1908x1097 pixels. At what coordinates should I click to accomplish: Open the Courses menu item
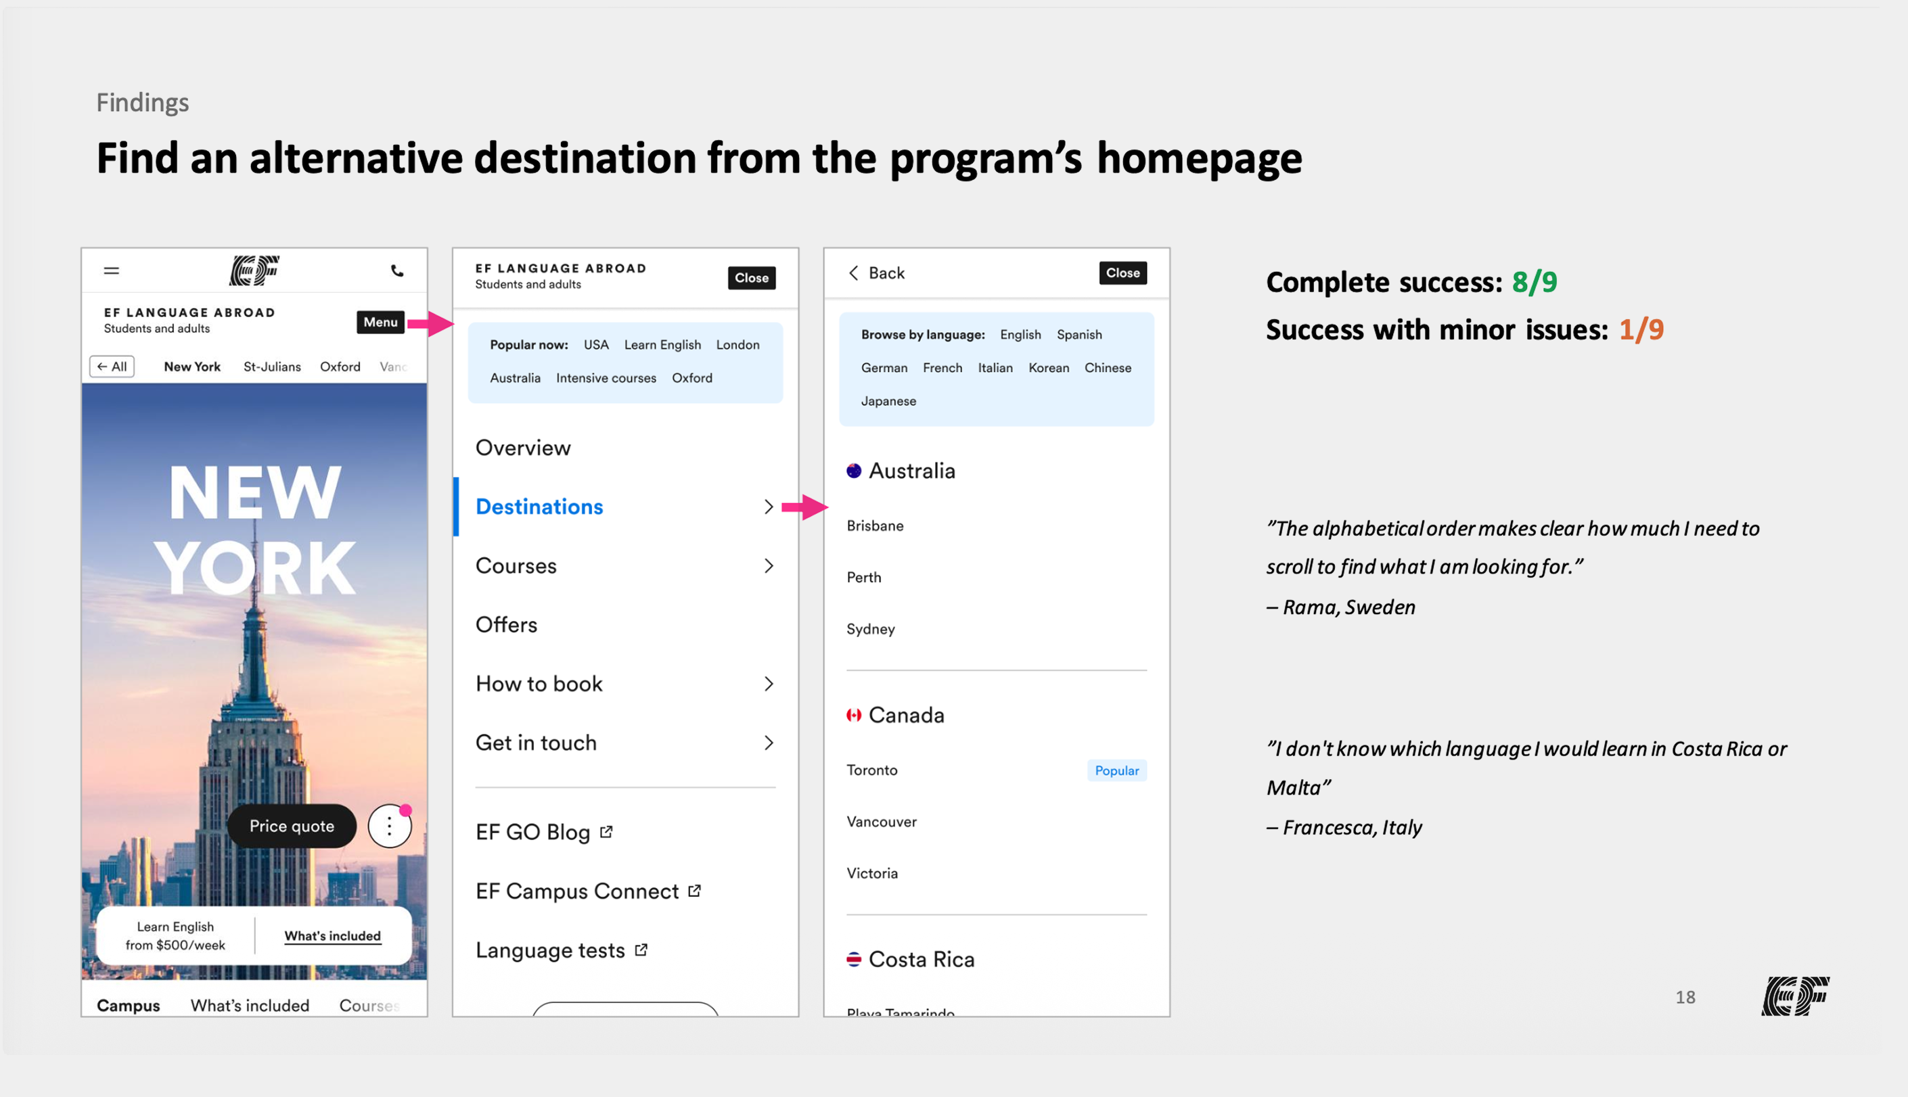pyautogui.click(x=516, y=566)
